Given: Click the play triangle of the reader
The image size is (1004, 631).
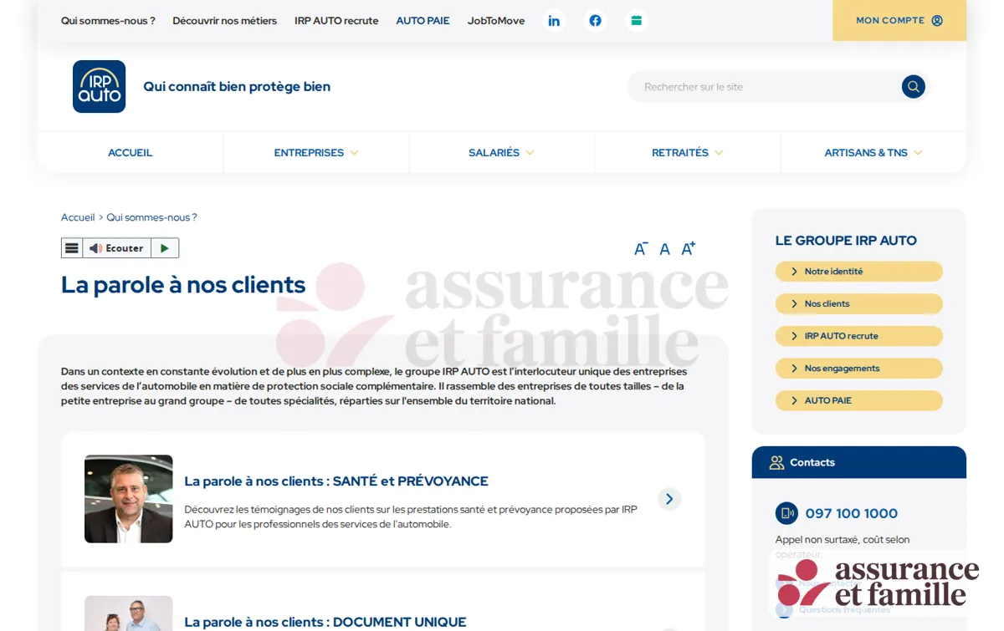Looking at the screenshot, I should pos(165,248).
